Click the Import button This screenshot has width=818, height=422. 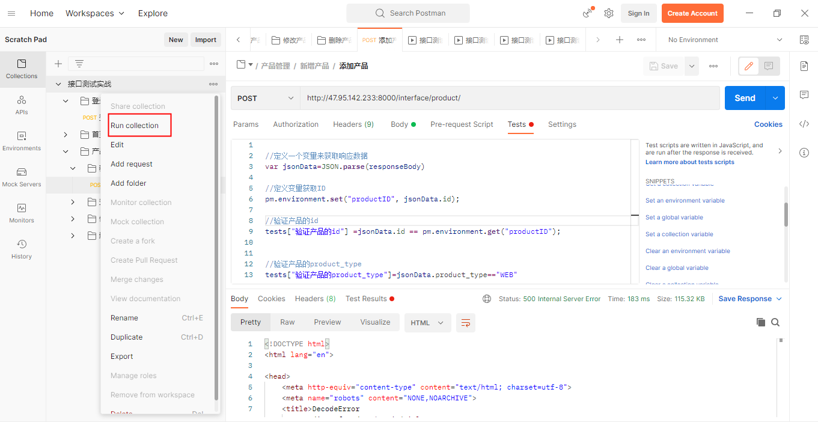click(206, 40)
